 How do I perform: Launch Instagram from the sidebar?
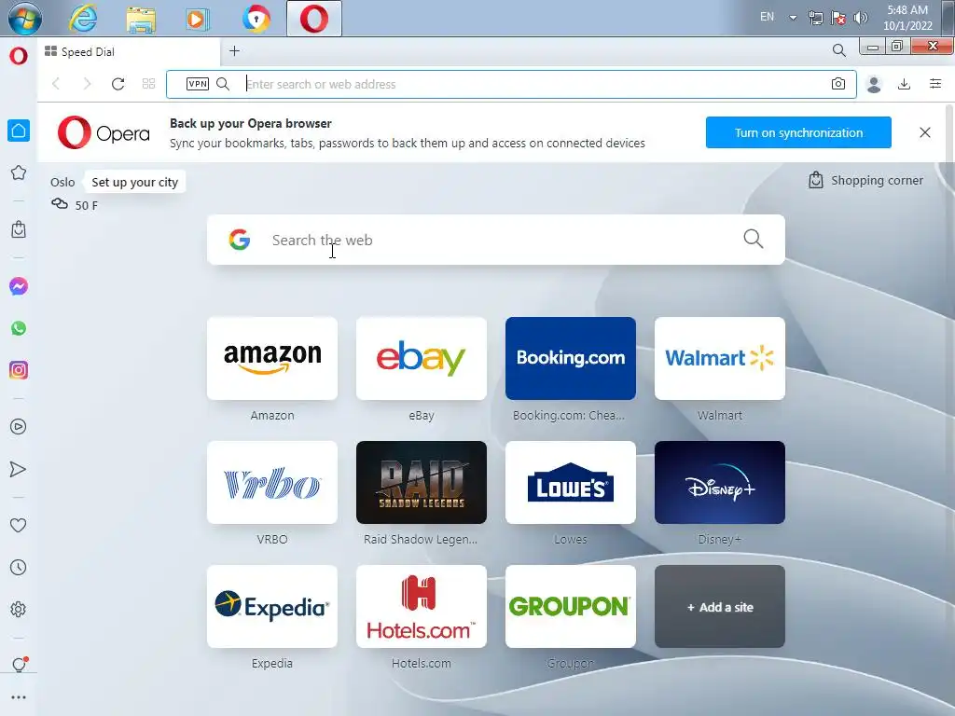tap(19, 370)
